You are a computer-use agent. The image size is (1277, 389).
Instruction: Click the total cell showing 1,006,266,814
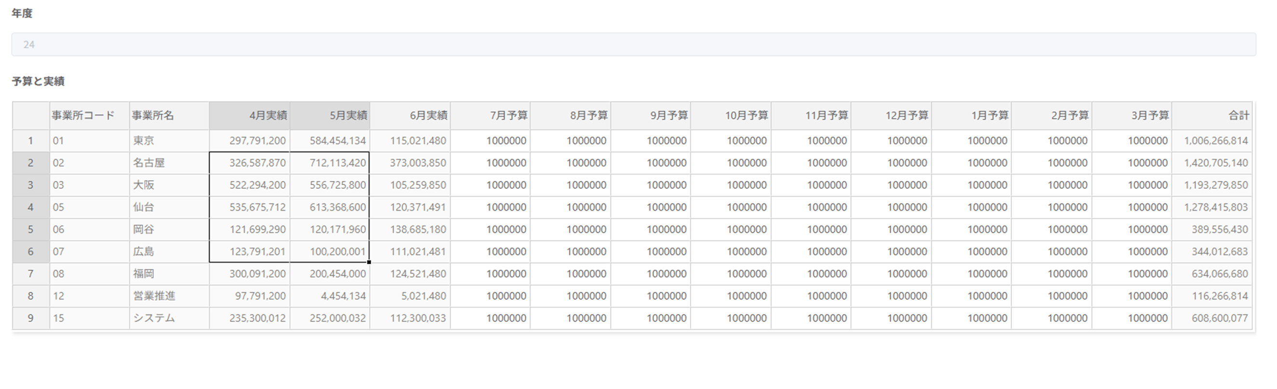tap(1211, 141)
